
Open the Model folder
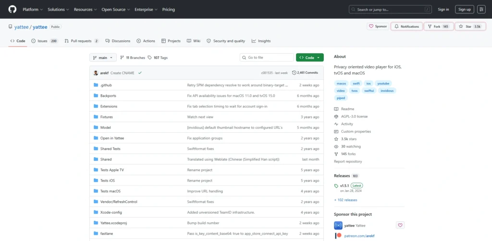pos(105,127)
